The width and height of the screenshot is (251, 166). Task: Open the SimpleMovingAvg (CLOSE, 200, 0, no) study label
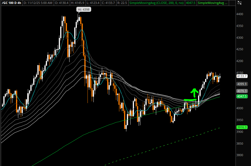[x=156, y=3]
